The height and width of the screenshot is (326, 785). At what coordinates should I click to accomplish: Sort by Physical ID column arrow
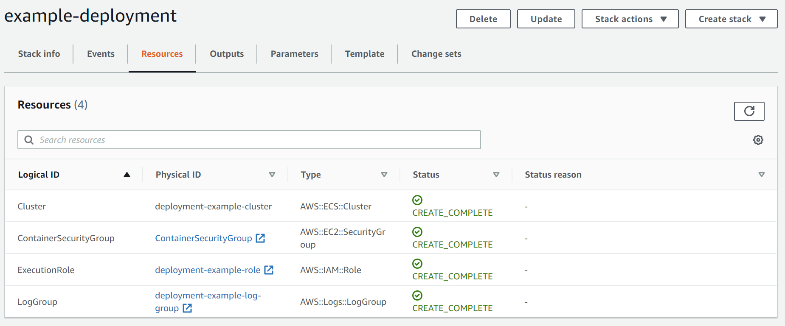coord(272,175)
